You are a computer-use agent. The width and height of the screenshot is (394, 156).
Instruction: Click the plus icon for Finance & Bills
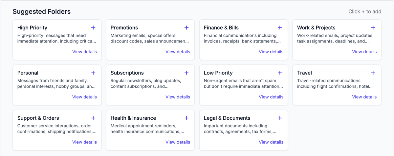click(x=280, y=28)
